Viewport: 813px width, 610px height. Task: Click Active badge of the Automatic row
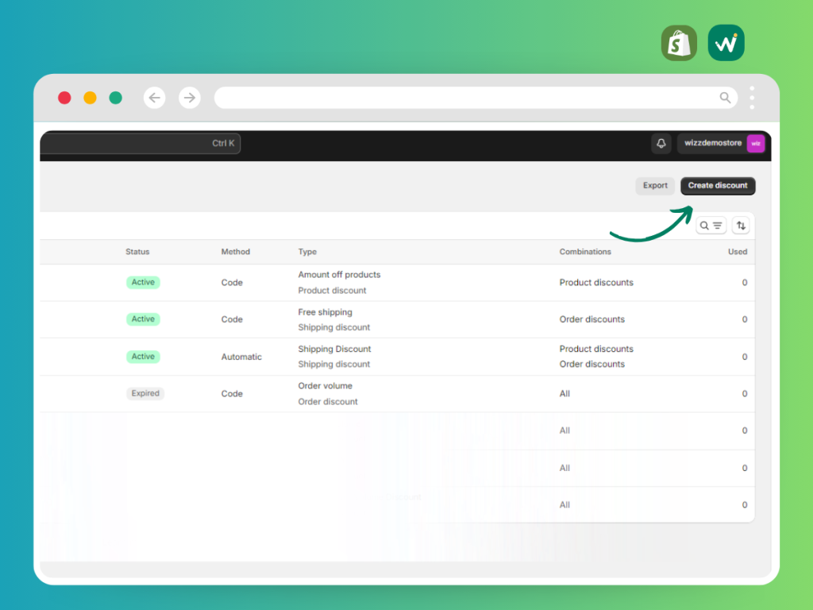tap(143, 357)
